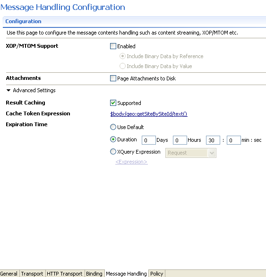Image resolution: width=266 pixels, height=277 pixels.
Task: Switch to the General tab
Action: 9,274
